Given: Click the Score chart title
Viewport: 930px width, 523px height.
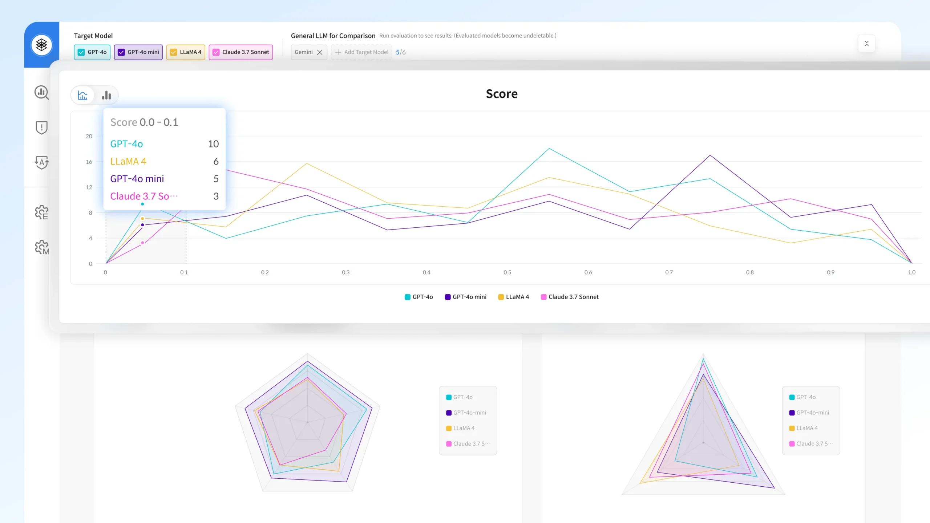Looking at the screenshot, I should [x=502, y=94].
